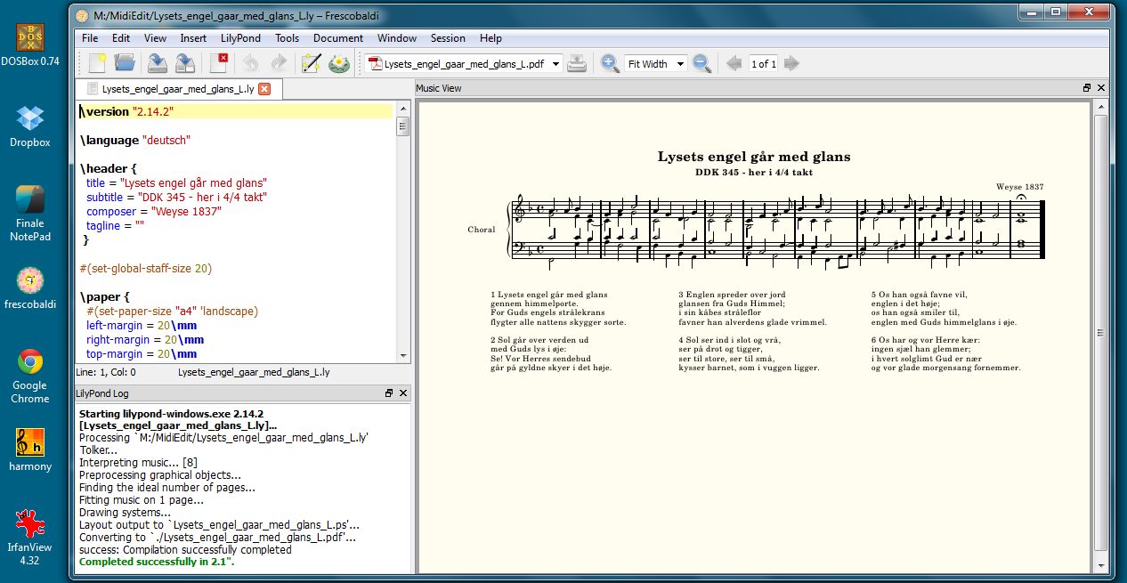The width and height of the screenshot is (1127, 583).
Task: Open the LilyPond menu
Action: pyautogui.click(x=240, y=38)
